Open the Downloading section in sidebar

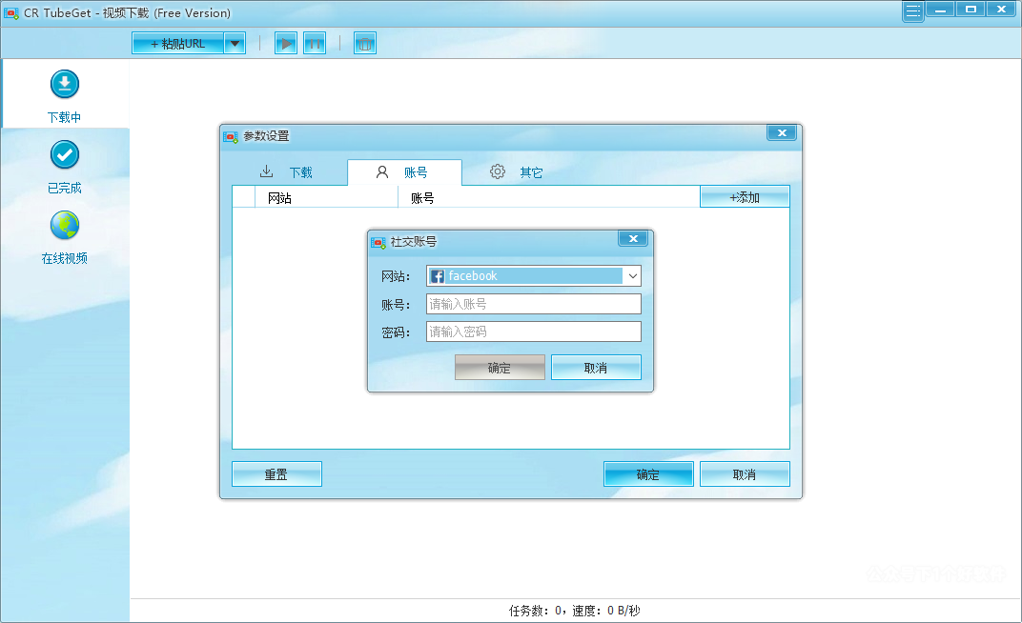[65, 95]
